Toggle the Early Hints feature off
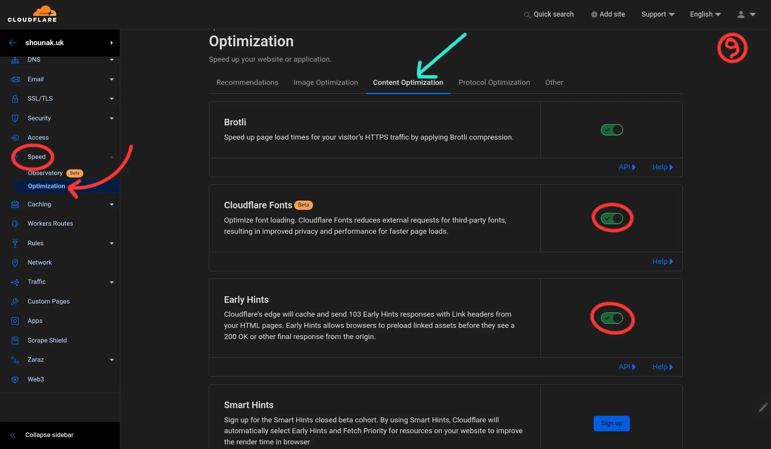 pos(612,318)
